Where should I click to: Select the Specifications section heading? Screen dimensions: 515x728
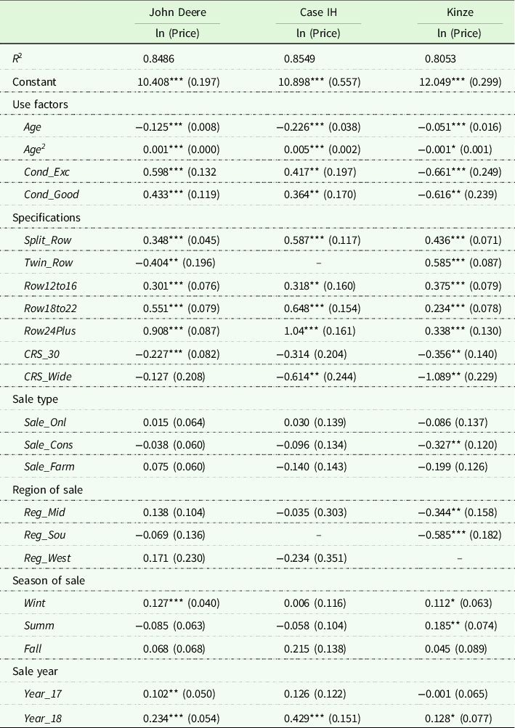point(46,217)
